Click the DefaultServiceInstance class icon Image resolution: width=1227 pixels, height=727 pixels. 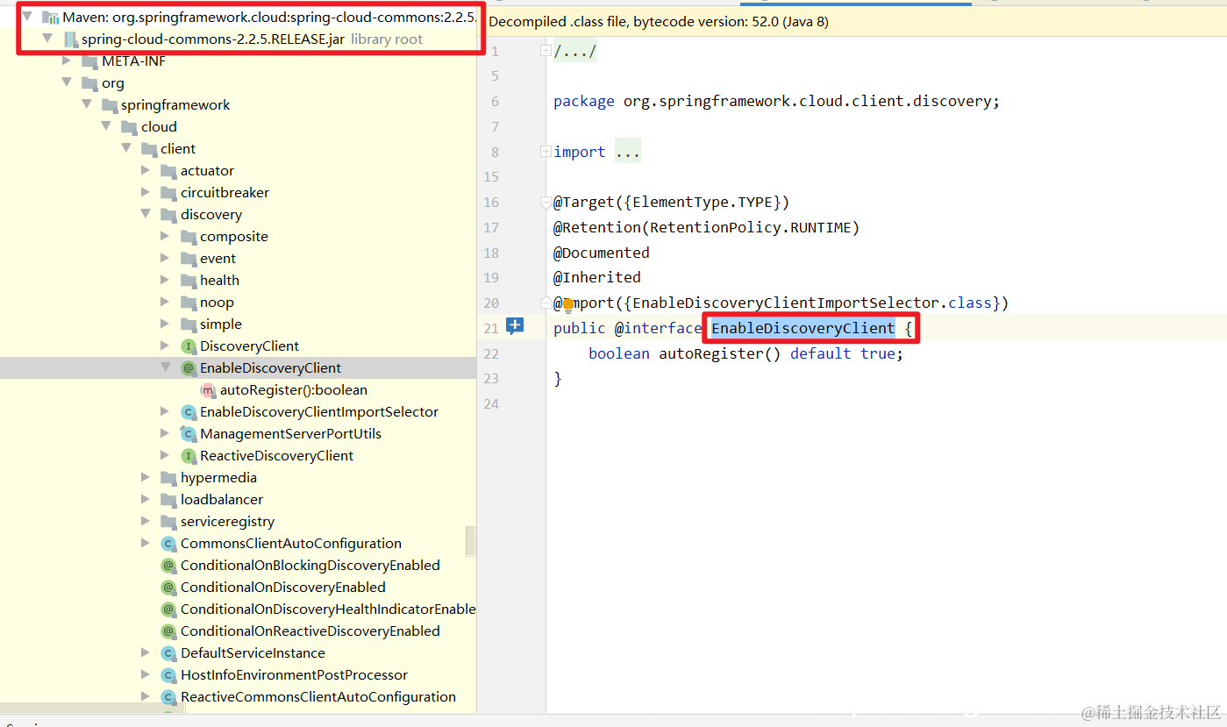point(168,653)
